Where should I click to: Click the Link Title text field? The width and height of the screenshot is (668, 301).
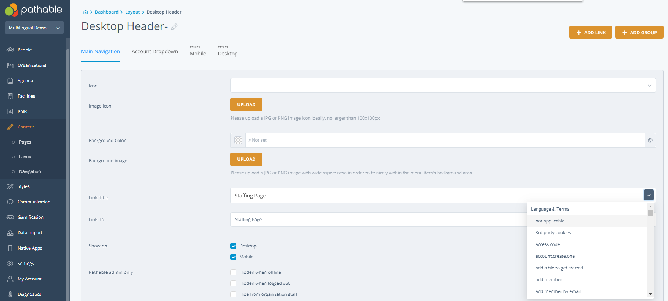coord(437,195)
